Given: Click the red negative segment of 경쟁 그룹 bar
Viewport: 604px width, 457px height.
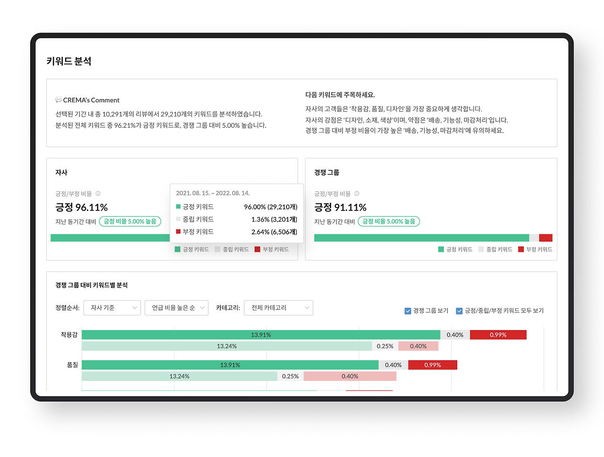Looking at the screenshot, I should click(x=545, y=238).
